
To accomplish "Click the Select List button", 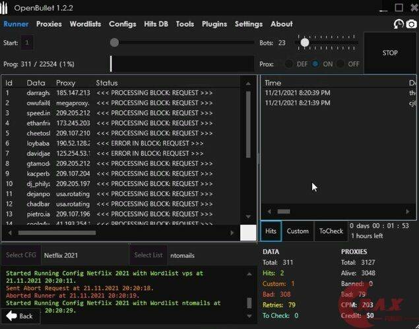I will click(x=148, y=255).
